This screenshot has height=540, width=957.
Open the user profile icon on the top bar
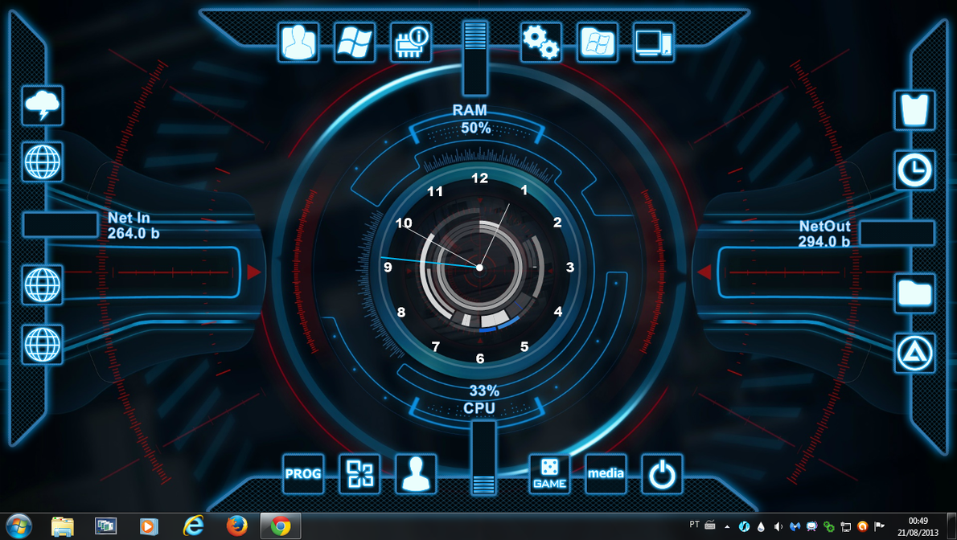[298, 42]
